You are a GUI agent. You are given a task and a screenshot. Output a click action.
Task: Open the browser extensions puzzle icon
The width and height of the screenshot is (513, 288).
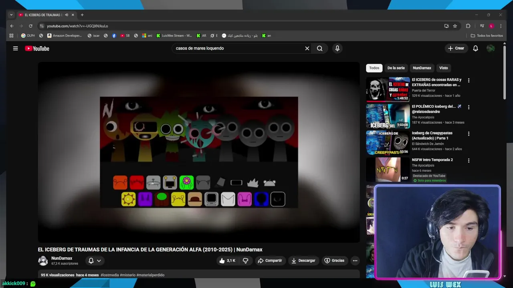[468, 26]
